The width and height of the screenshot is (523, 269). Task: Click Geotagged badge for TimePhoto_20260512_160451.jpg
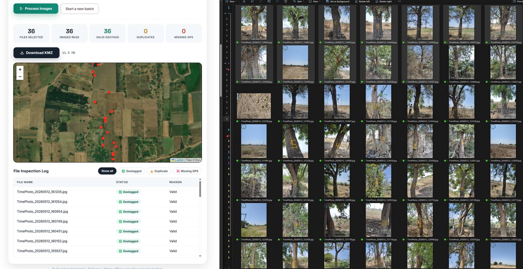pos(128,231)
